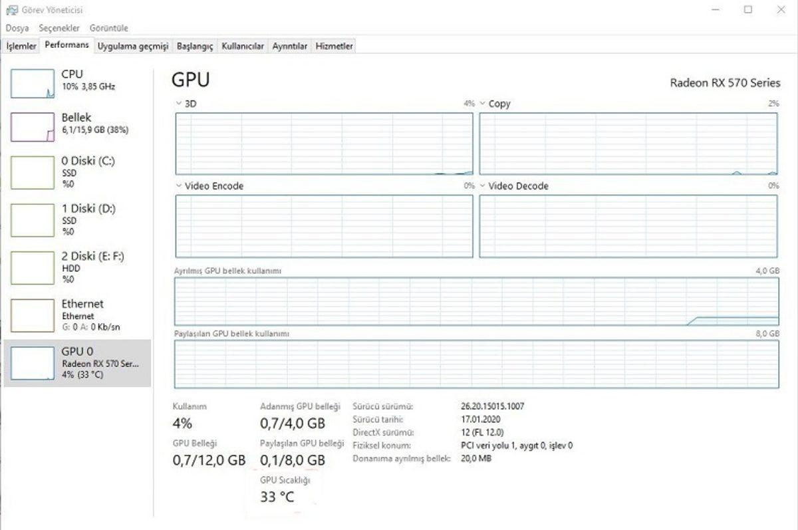
Task: Select GPU 0 Radeon RX 570 sidebar graph
Action: tap(32, 363)
